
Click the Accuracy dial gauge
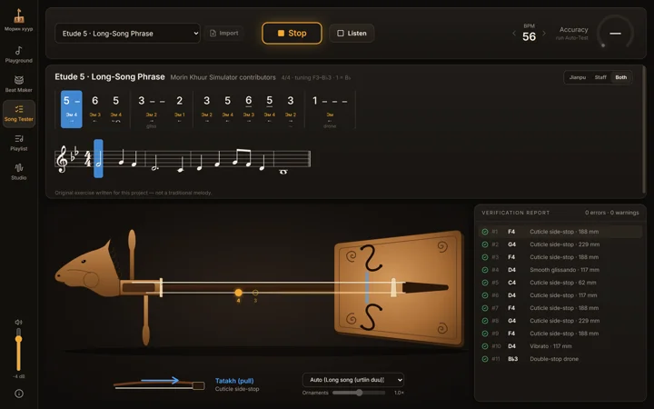tap(615, 34)
